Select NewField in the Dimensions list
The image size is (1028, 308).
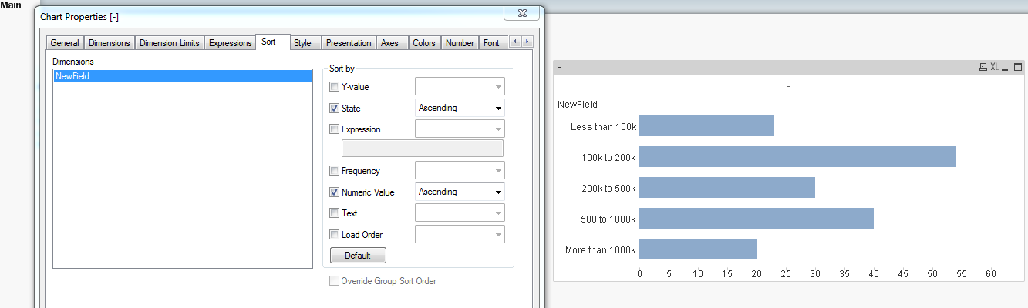181,76
